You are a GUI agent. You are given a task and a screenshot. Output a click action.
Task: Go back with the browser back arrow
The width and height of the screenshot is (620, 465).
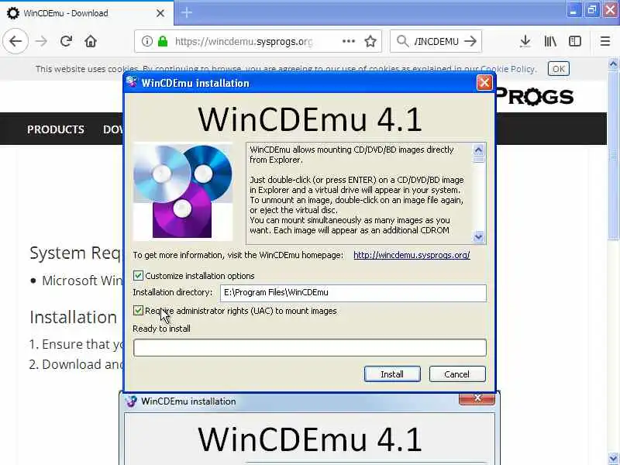pos(15,41)
